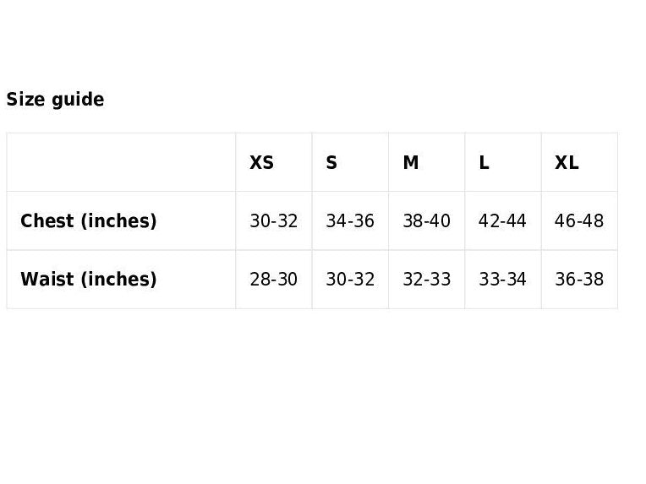Select the XL chest cell 46-48
Screen dimensions: 646x484
(579, 221)
